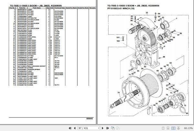Click the 'Serial No (Start)' column header

[71, 8]
